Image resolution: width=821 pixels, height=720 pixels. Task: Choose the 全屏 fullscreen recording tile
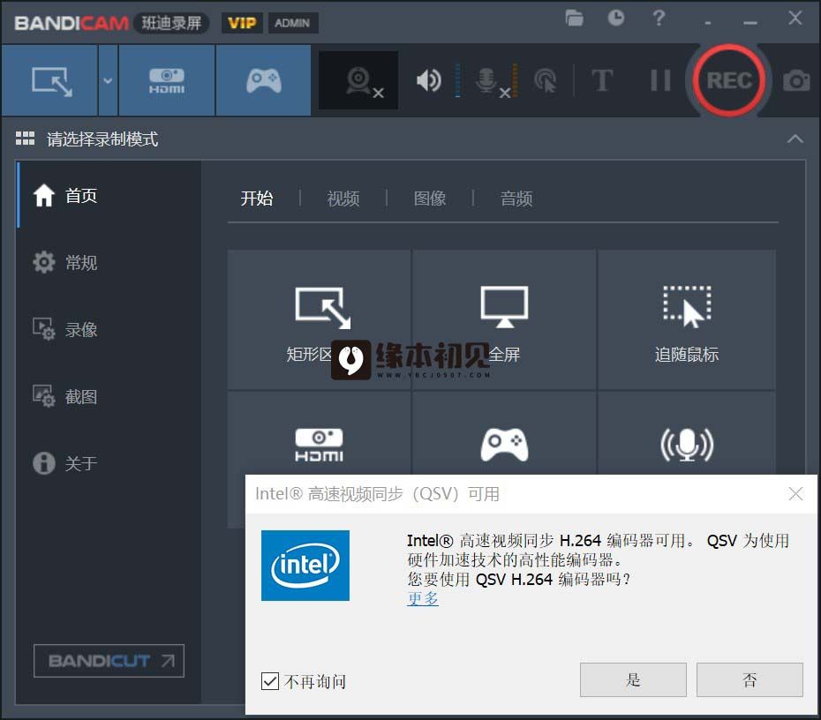(504, 319)
